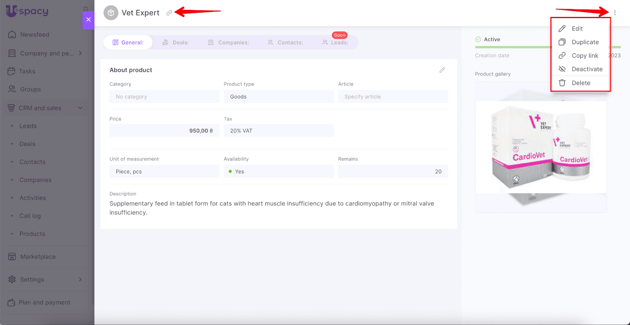The image size is (630, 325).
Task: Open Marketplace in the sidebar
Action: pyautogui.click(x=38, y=257)
